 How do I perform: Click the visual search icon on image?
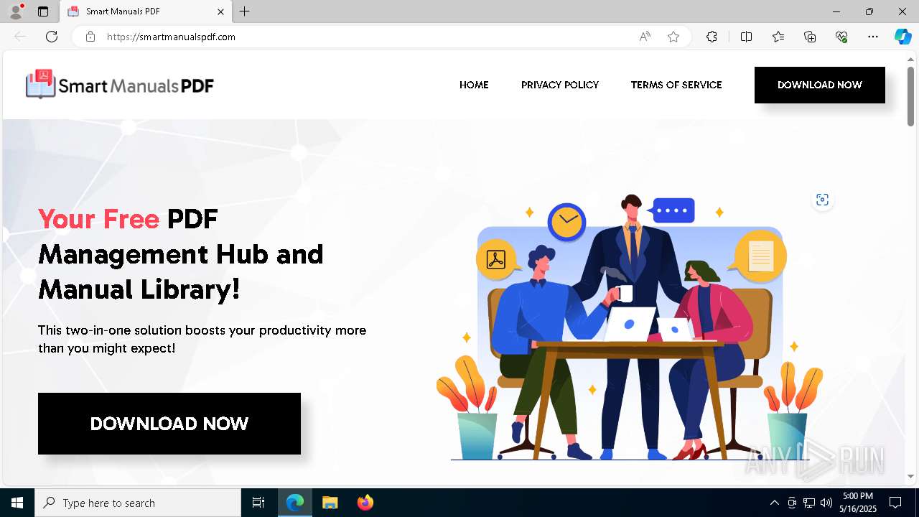[x=822, y=200]
